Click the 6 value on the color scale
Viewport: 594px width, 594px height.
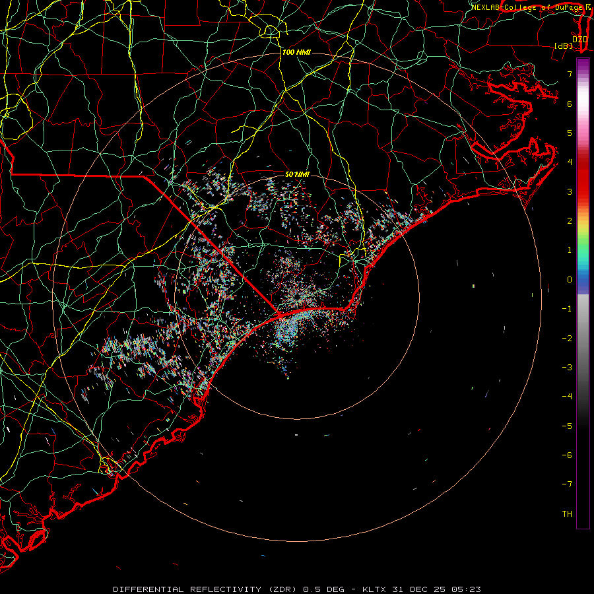(570, 104)
